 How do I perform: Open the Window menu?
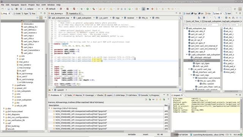51,5
